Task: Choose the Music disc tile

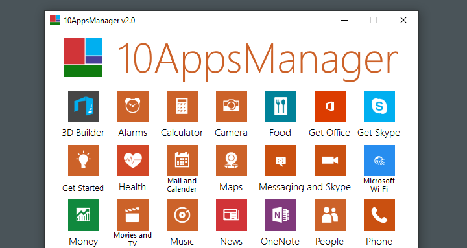Action: tap(182, 215)
